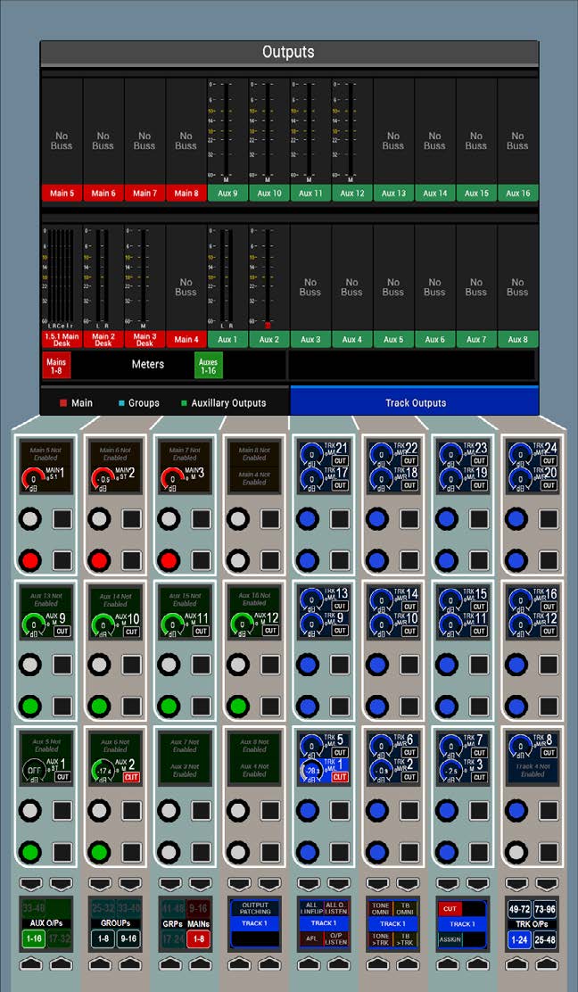Viewport: 578px width, 992px height.
Task: Click the ASSIGN button in Track 1 panel
Action: click(450, 939)
